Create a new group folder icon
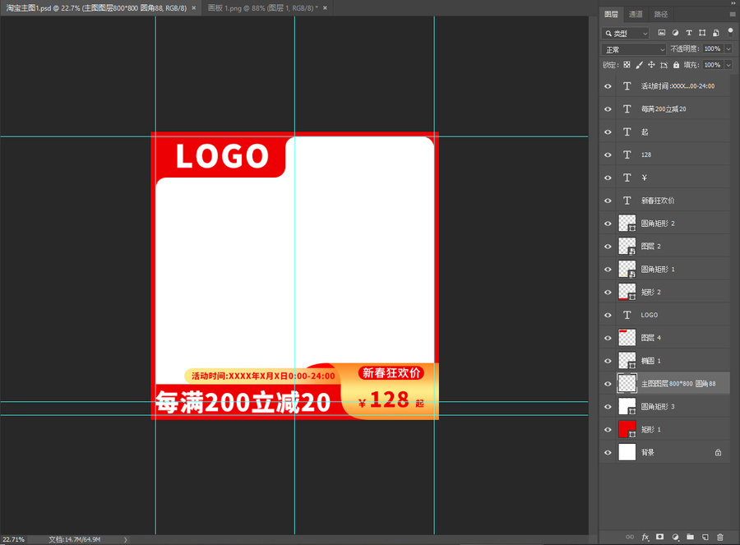The image size is (740, 545). 690,537
